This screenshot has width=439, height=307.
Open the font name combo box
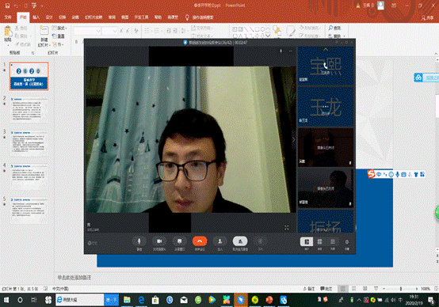point(87,31)
